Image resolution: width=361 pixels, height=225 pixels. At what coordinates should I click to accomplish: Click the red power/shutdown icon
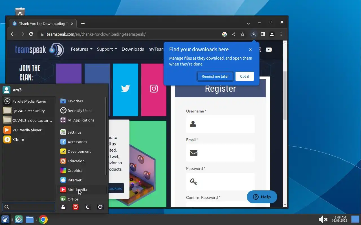(x=75, y=207)
